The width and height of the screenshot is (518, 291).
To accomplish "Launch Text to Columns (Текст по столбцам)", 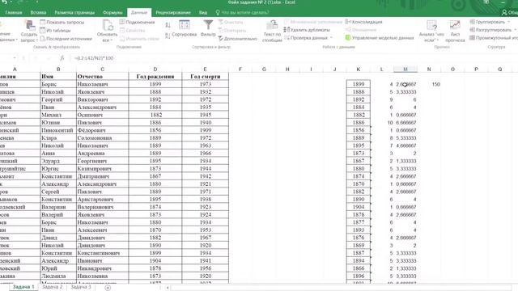I will pos(272,31).
